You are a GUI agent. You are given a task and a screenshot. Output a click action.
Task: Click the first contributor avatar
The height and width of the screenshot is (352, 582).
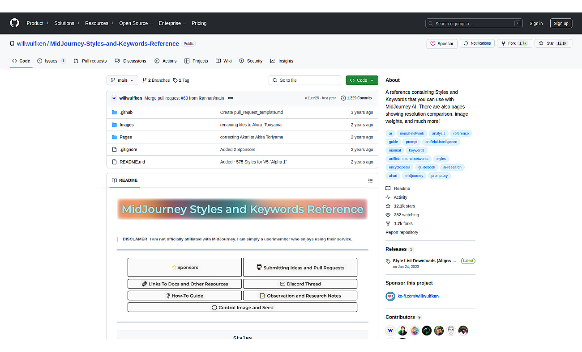390,331
